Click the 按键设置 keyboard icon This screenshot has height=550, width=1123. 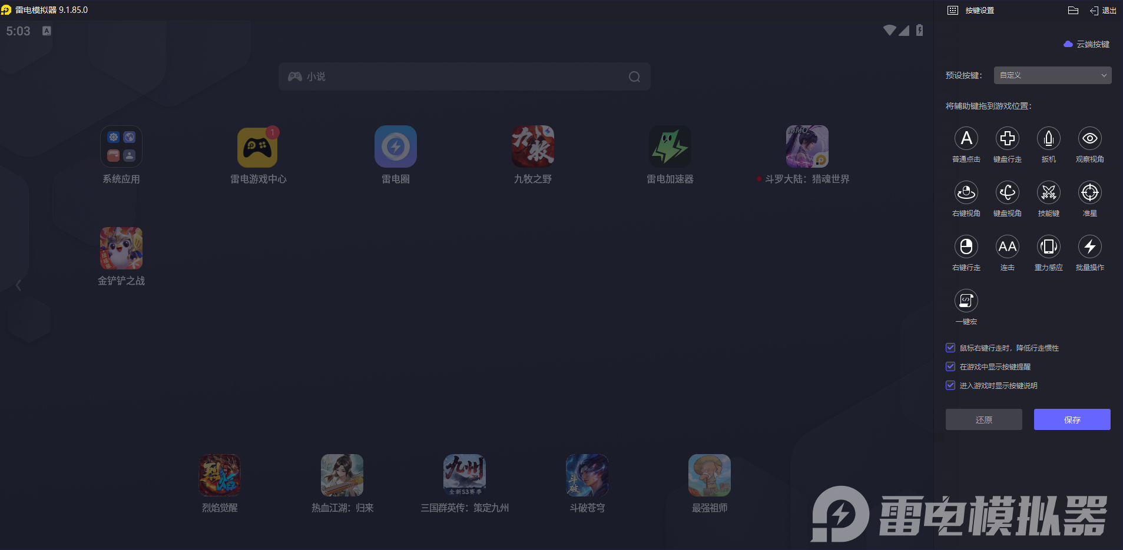(x=953, y=10)
